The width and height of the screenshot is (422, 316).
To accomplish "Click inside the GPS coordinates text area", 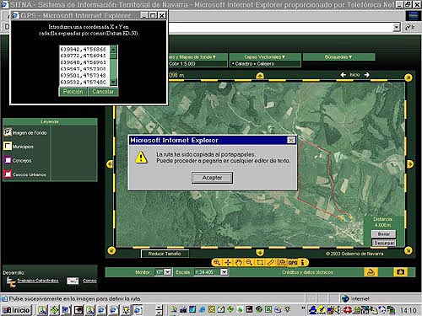I will (x=84, y=66).
